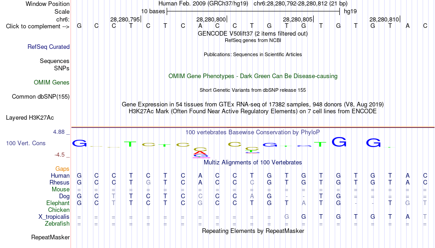Click 'Repeating Elements by RepeatMasker' title
Image resolution: width=435 pixels, height=248 pixels.
click(x=253, y=231)
